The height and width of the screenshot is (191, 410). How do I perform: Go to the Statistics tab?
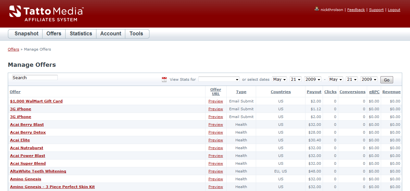point(81,34)
